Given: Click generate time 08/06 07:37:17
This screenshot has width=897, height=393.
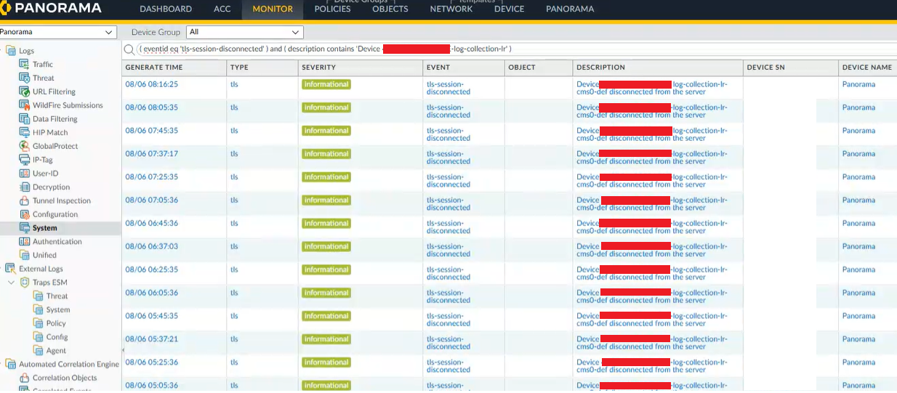Looking at the screenshot, I should pyautogui.click(x=151, y=154).
